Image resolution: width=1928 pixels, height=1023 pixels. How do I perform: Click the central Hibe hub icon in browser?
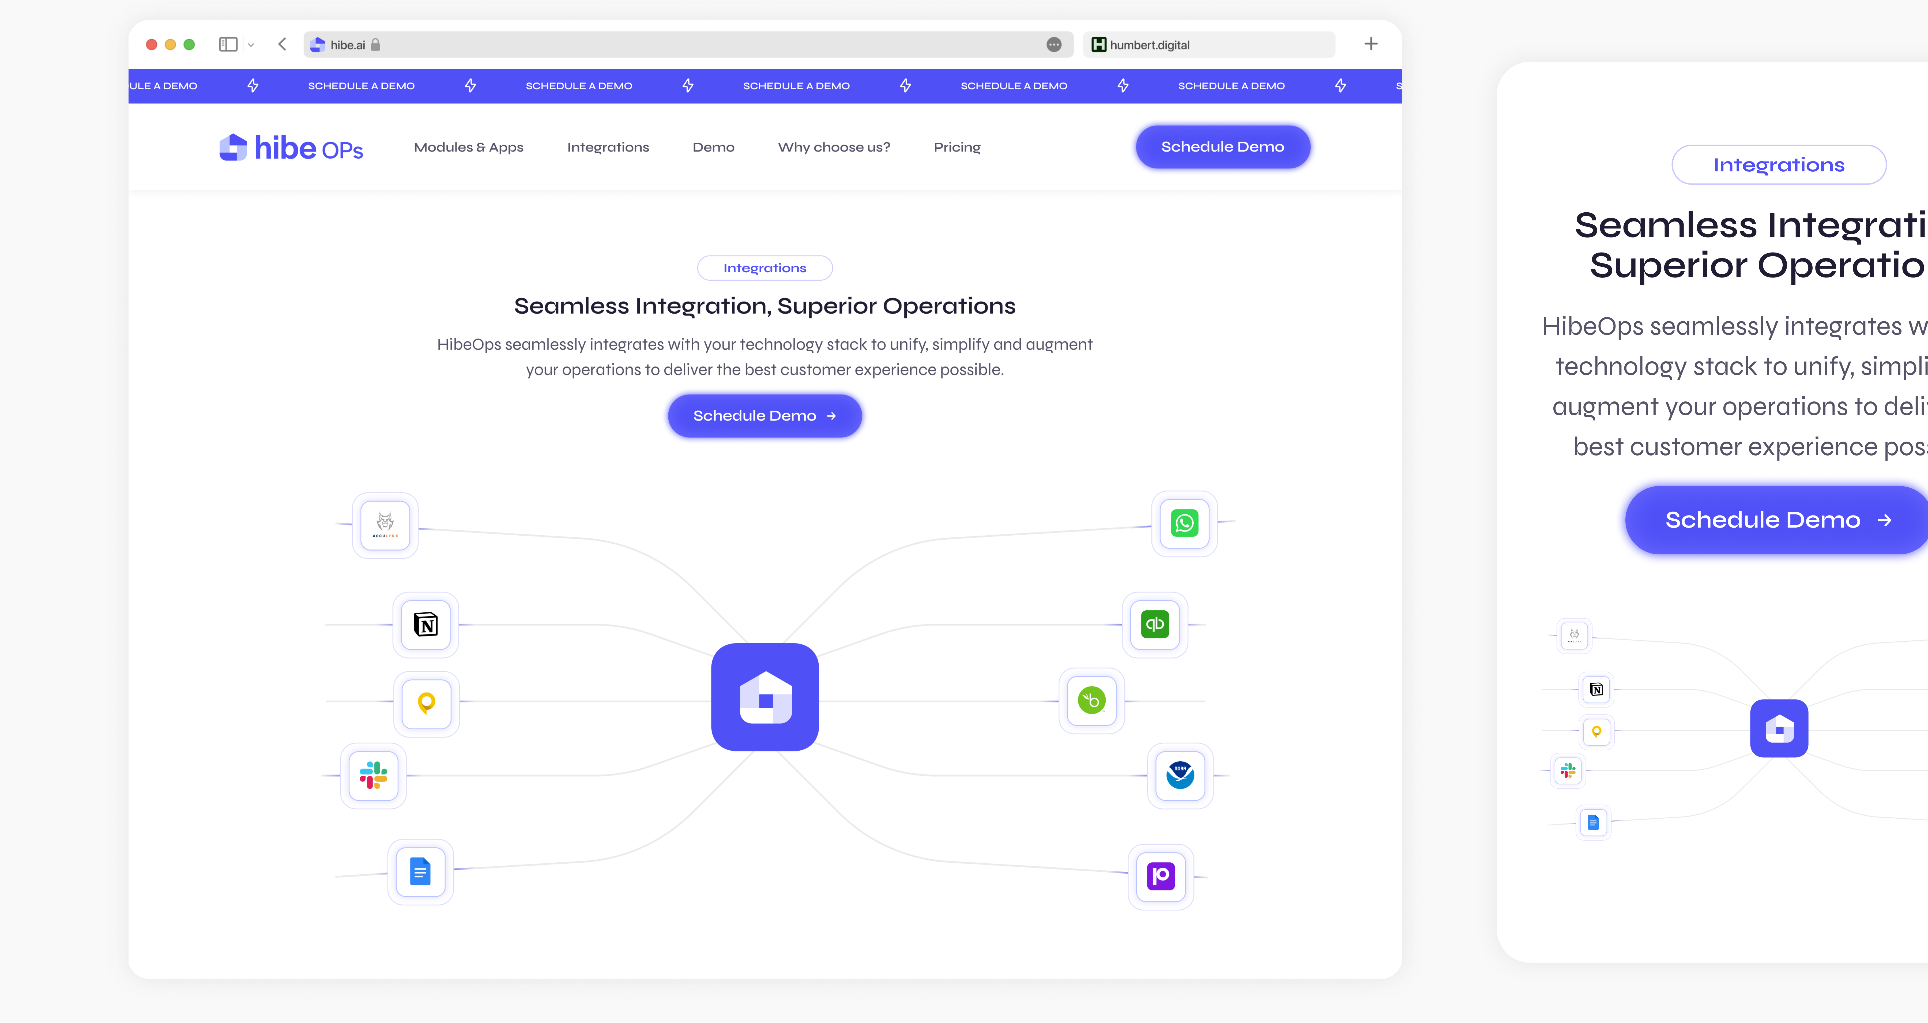(x=765, y=697)
